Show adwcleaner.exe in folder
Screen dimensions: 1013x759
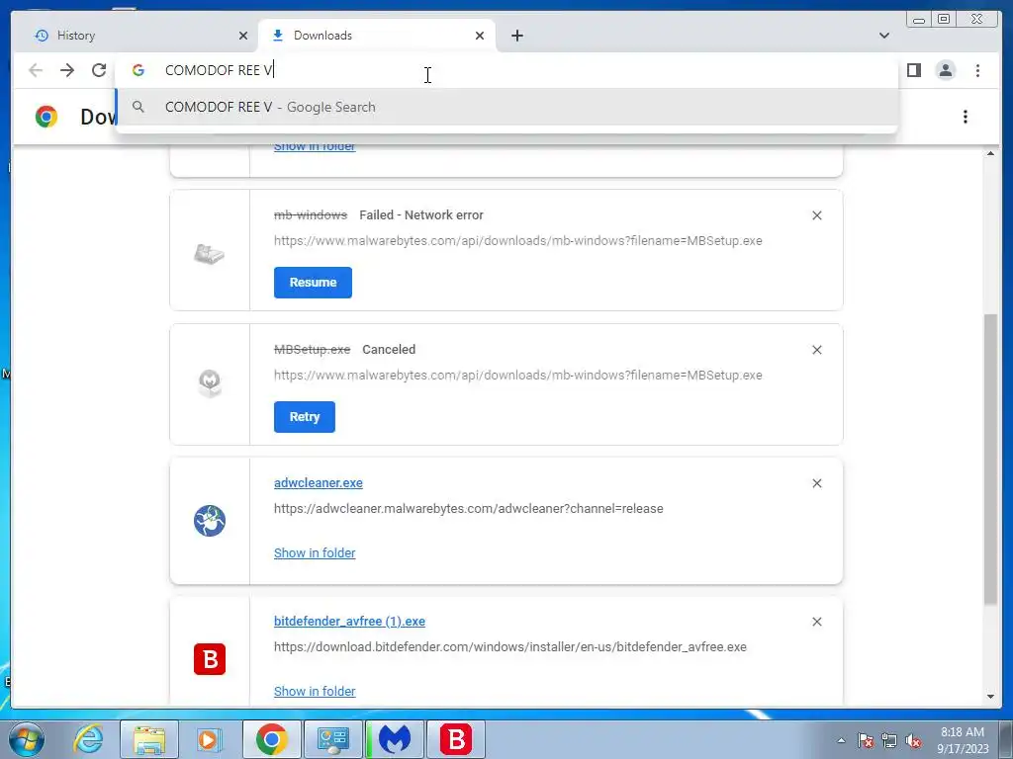(x=315, y=553)
